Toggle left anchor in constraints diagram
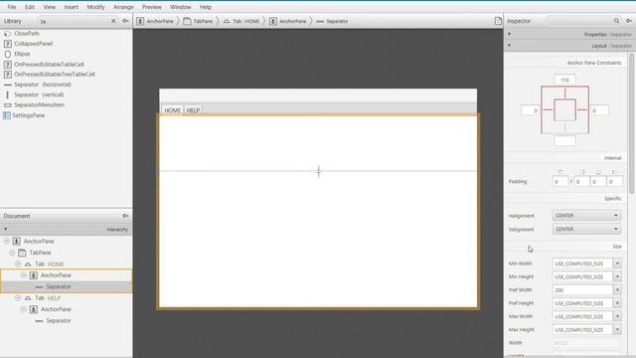636x358 pixels. tap(548, 110)
